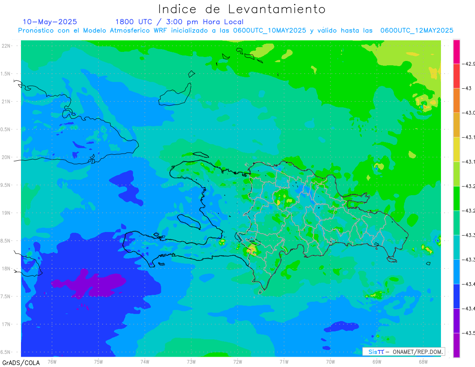
Task: Click the "69W" longitude label
Action: pos(377,361)
